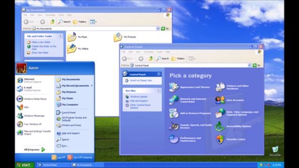Open the My Pictures folder in My Documents

pyautogui.click(x=118, y=37)
